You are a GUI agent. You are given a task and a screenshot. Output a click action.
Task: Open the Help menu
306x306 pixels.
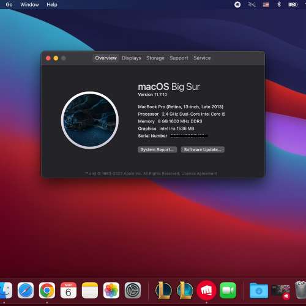[52, 4]
